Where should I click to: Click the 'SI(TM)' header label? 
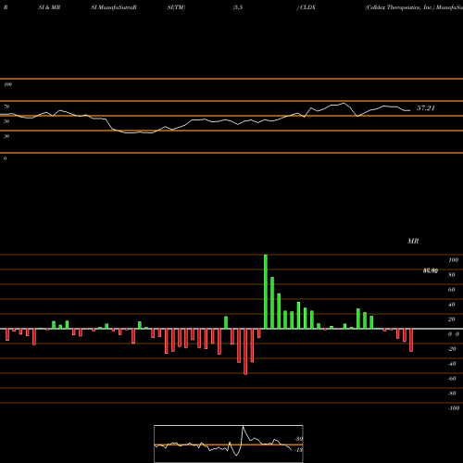click(x=176, y=7)
